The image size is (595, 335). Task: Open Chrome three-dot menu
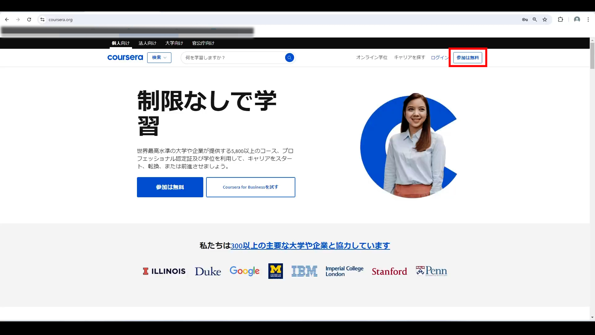pyautogui.click(x=588, y=20)
